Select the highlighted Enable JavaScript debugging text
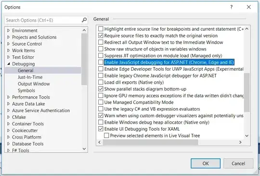The image size is (260, 176). point(169,62)
